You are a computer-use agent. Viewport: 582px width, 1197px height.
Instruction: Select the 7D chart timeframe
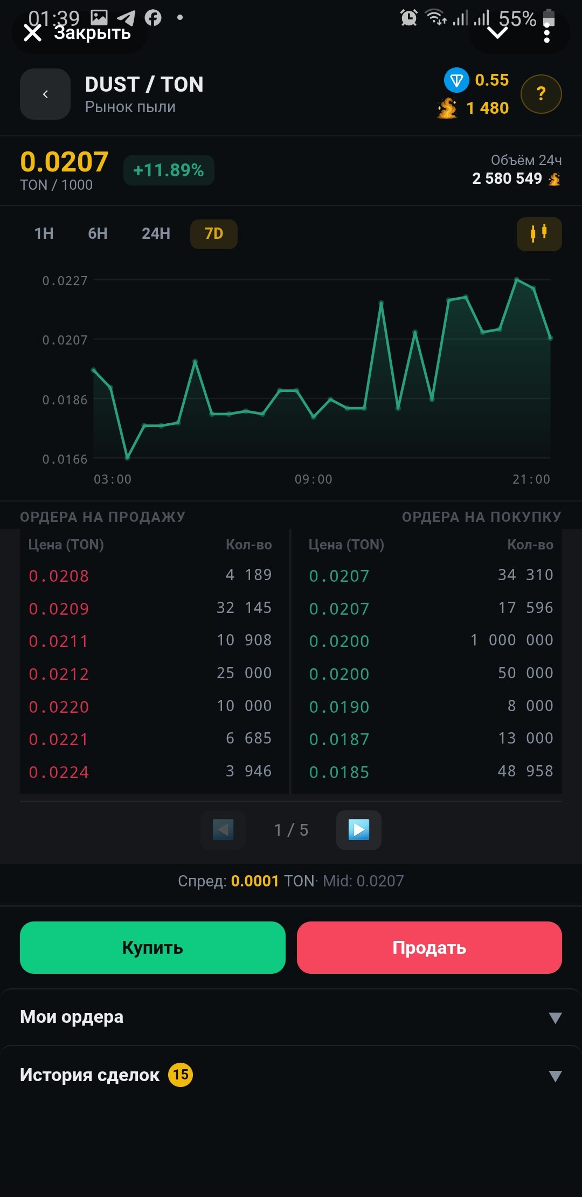(214, 233)
